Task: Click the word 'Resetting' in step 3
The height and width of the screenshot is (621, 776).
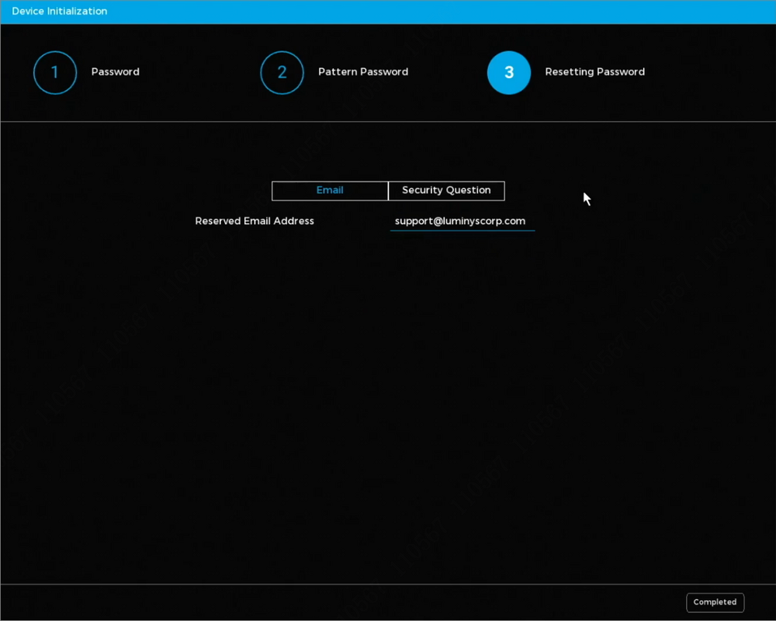Action: pos(569,72)
